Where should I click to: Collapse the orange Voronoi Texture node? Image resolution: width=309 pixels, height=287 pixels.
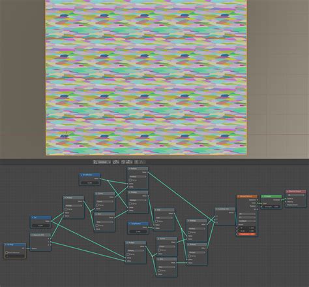[x=239, y=196]
